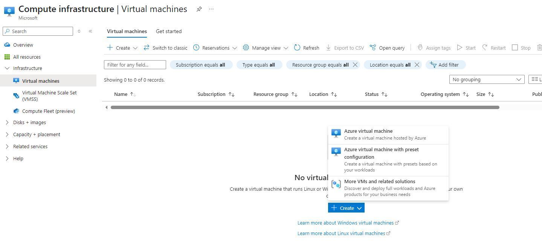Open the Type equals all filter

coord(259,65)
